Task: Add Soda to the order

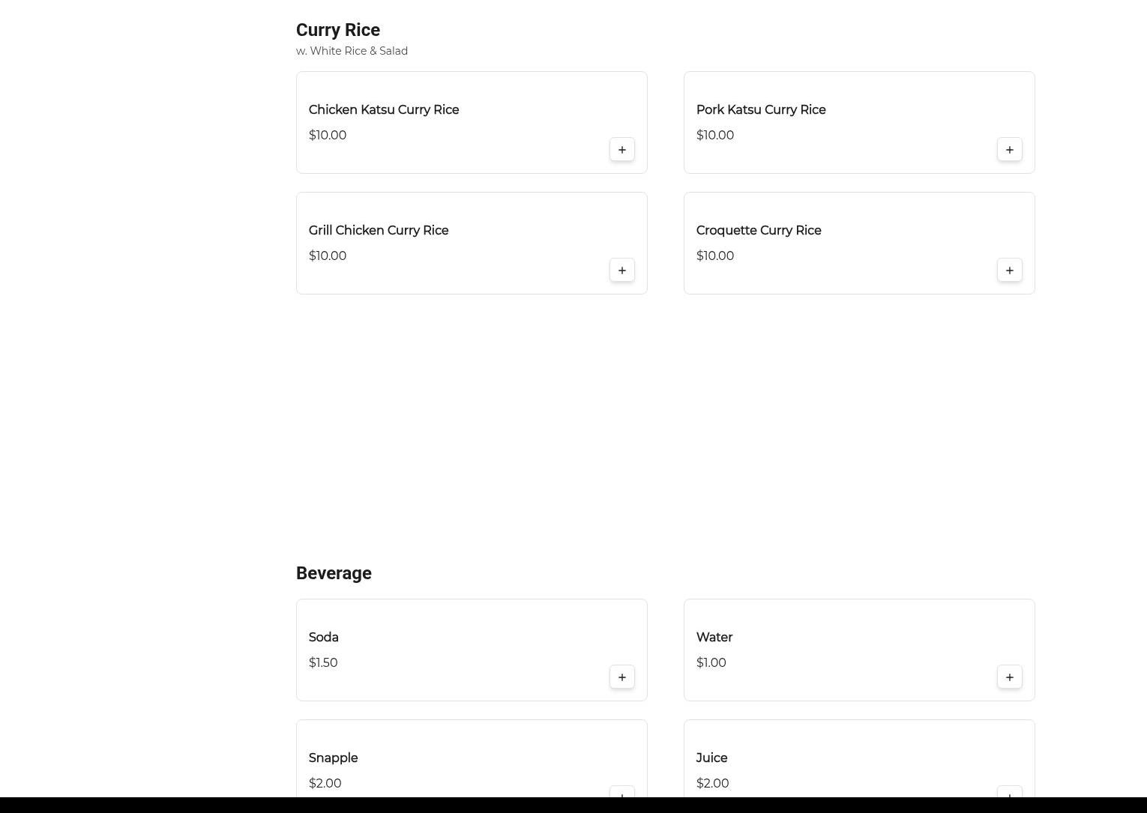Action: click(x=621, y=677)
